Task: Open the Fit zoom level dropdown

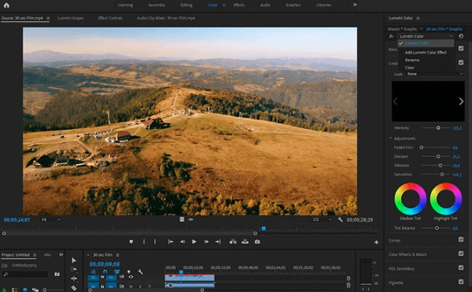Action: (50, 220)
